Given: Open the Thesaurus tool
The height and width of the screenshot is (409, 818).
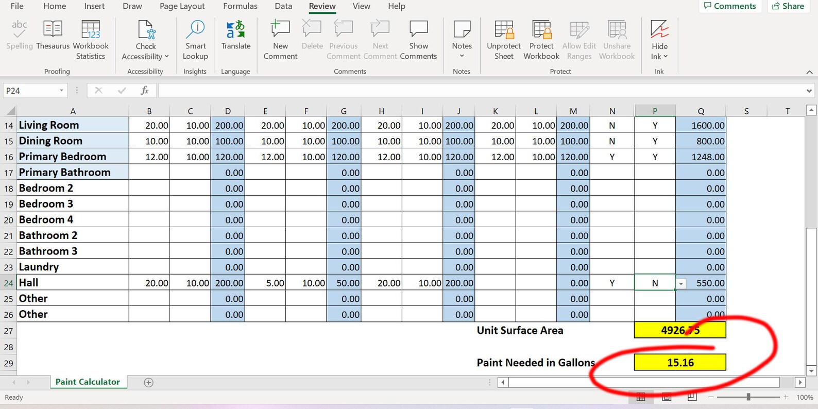Looking at the screenshot, I should coord(53,35).
